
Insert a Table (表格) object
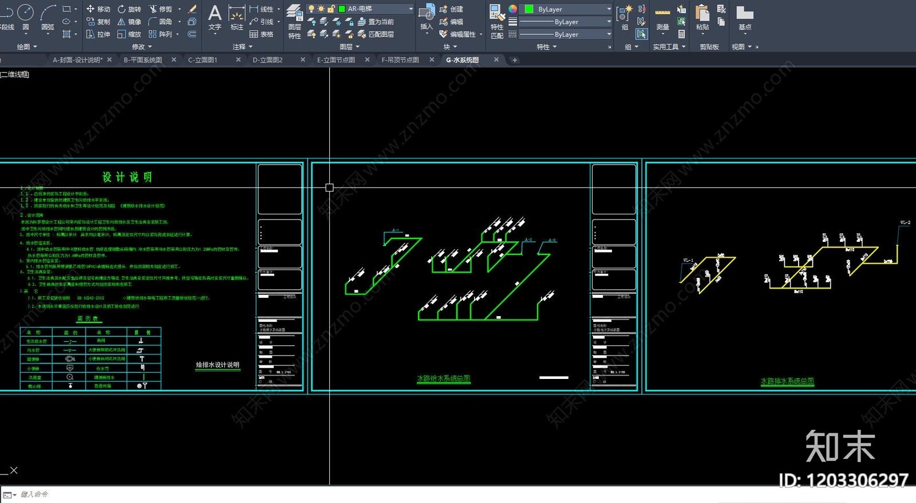[261, 34]
